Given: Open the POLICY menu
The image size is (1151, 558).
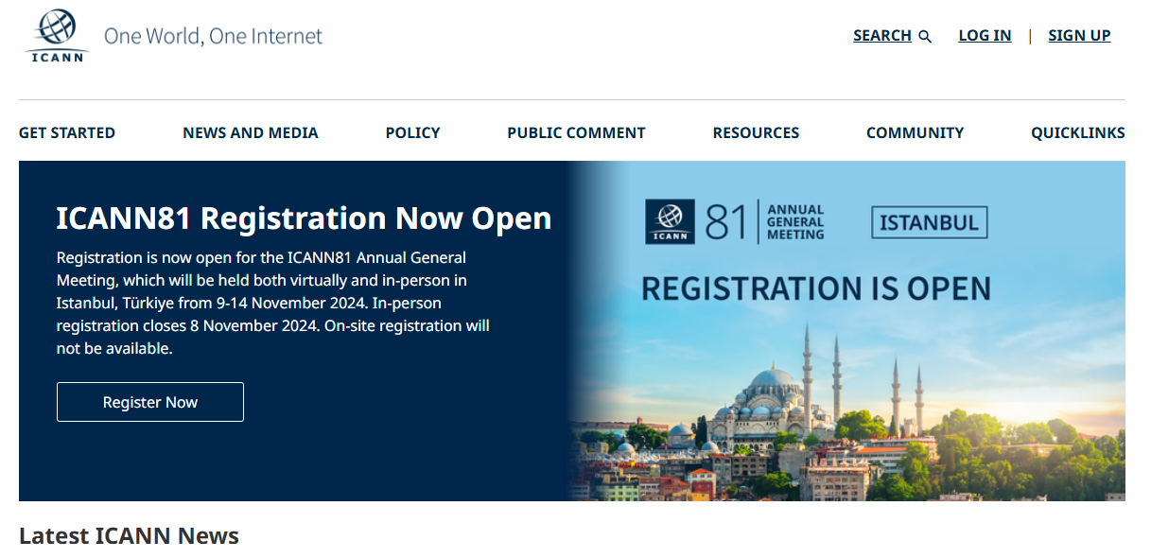Looking at the screenshot, I should (x=413, y=133).
